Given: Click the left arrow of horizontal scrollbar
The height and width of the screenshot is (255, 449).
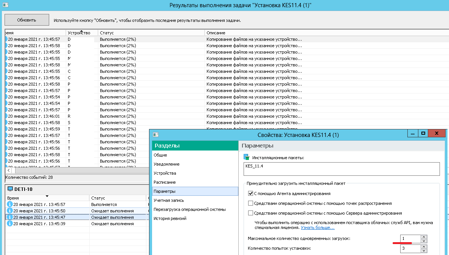Looking at the screenshot, I should pos(8,171).
